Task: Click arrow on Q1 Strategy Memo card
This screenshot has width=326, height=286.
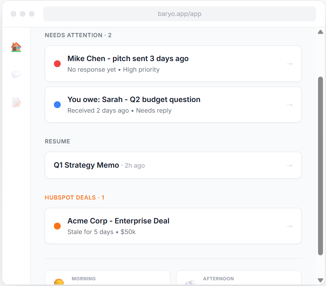Action: tap(290, 165)
